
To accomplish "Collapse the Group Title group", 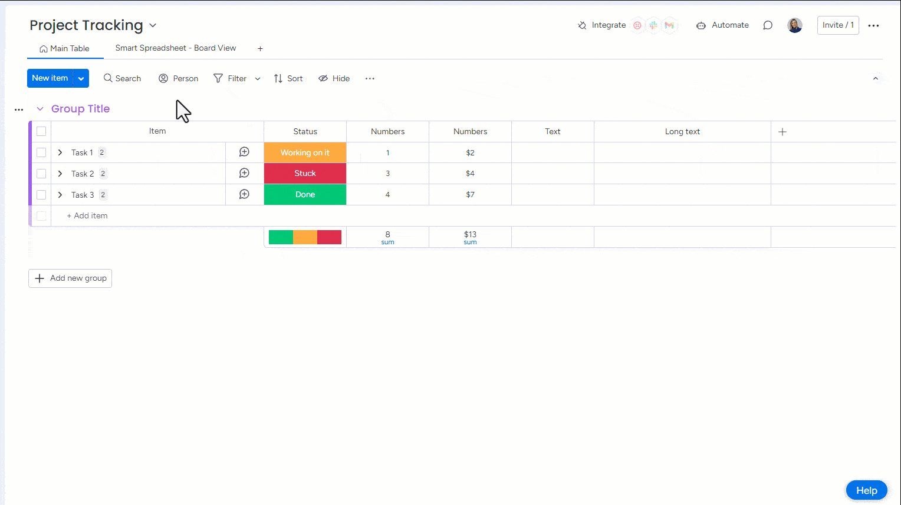I will pyautogui.click(x=40, y=109).
